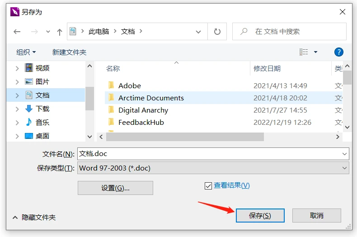Viewport: 357px width, 237px height.
Task: Click the Back navigation arrow
Action: pyautogui.click(x=17, y=32)
